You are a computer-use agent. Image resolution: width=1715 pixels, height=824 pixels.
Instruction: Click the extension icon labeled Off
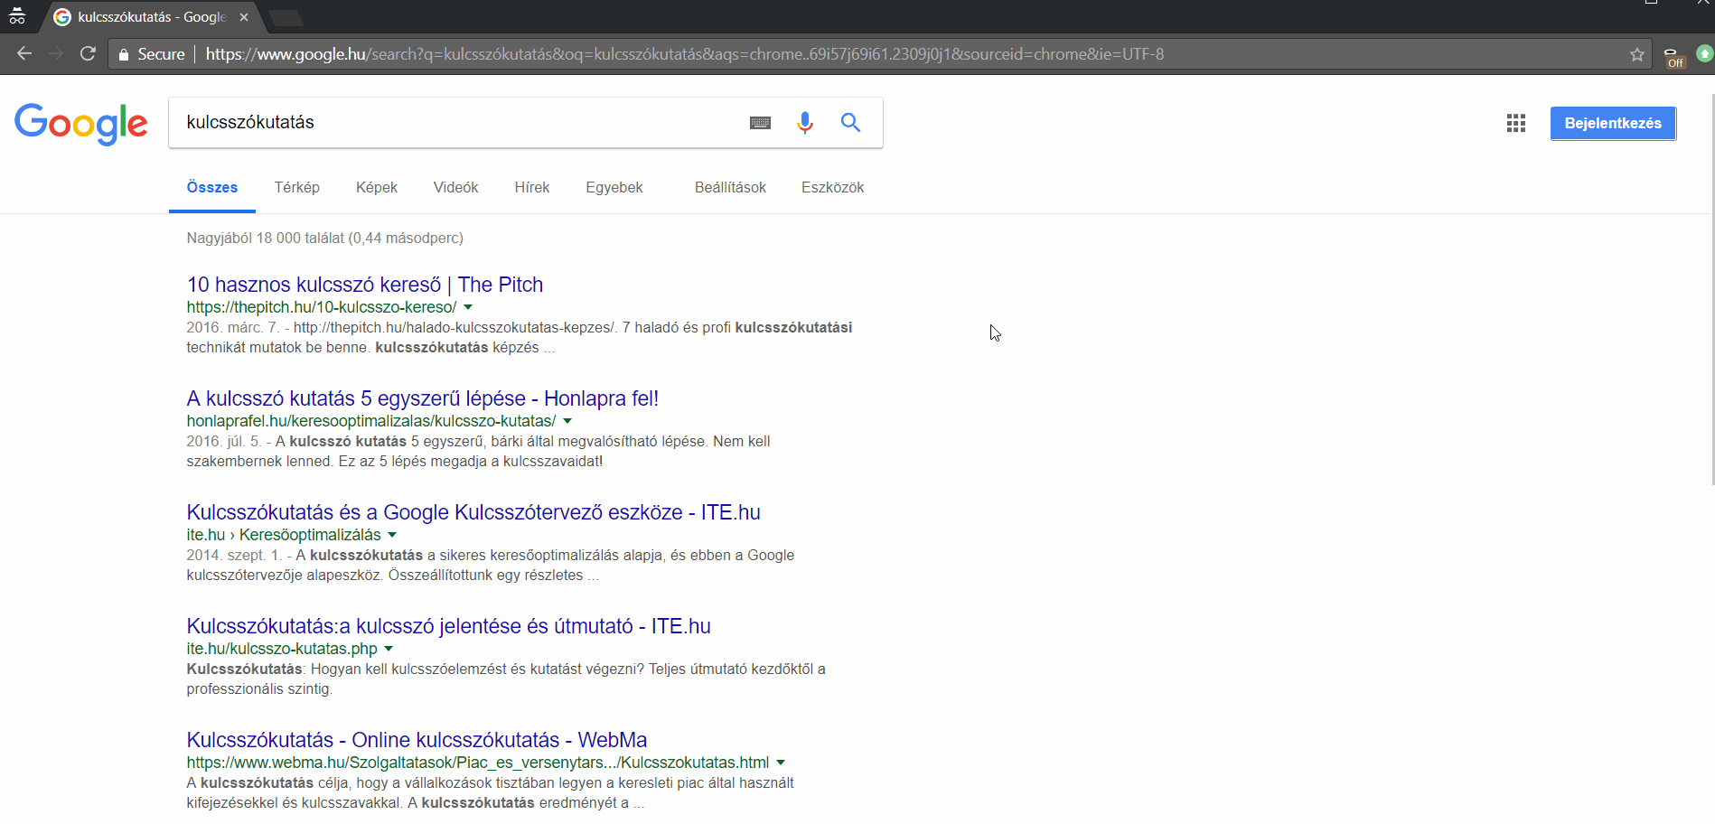pos(1673,57)
